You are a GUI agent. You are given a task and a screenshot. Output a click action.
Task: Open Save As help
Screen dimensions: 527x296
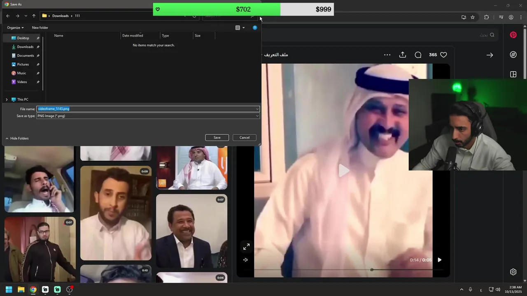[255, 28]
